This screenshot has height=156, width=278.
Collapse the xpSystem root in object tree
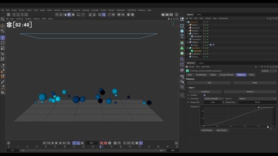pyautogui.click(x=186, y=22)
